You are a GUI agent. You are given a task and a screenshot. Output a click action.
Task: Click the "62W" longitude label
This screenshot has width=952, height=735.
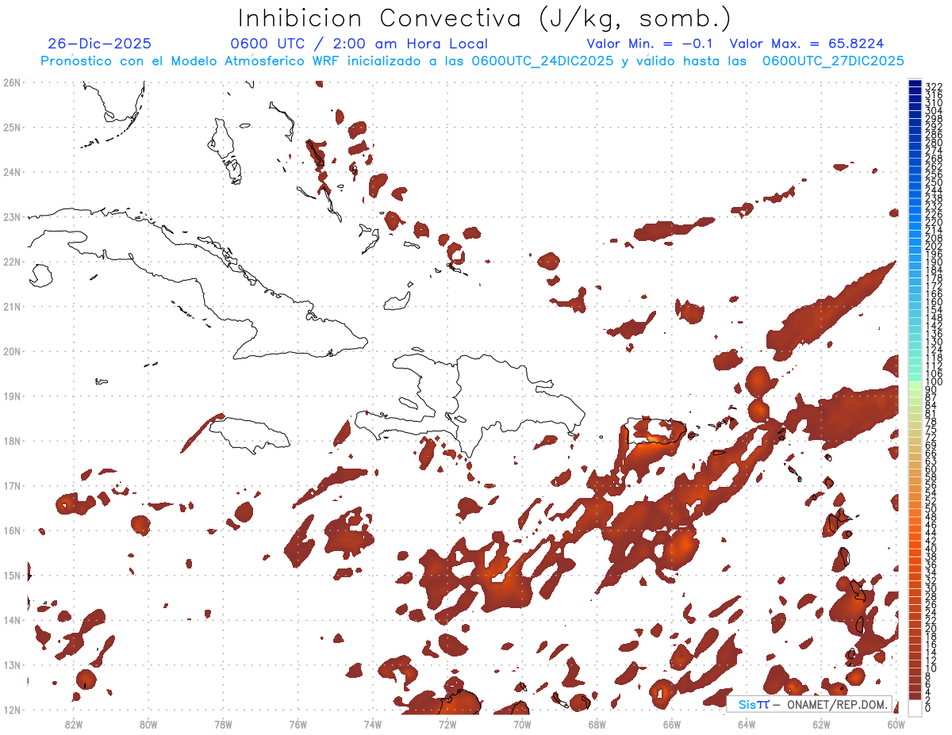pyautogui.click(x=821, y=723)
